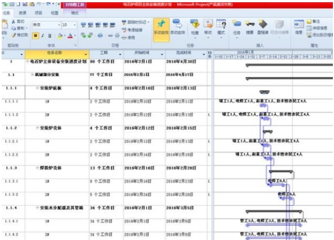Mark task 100% complete
The image size is (334, 240).
point(113,25)
